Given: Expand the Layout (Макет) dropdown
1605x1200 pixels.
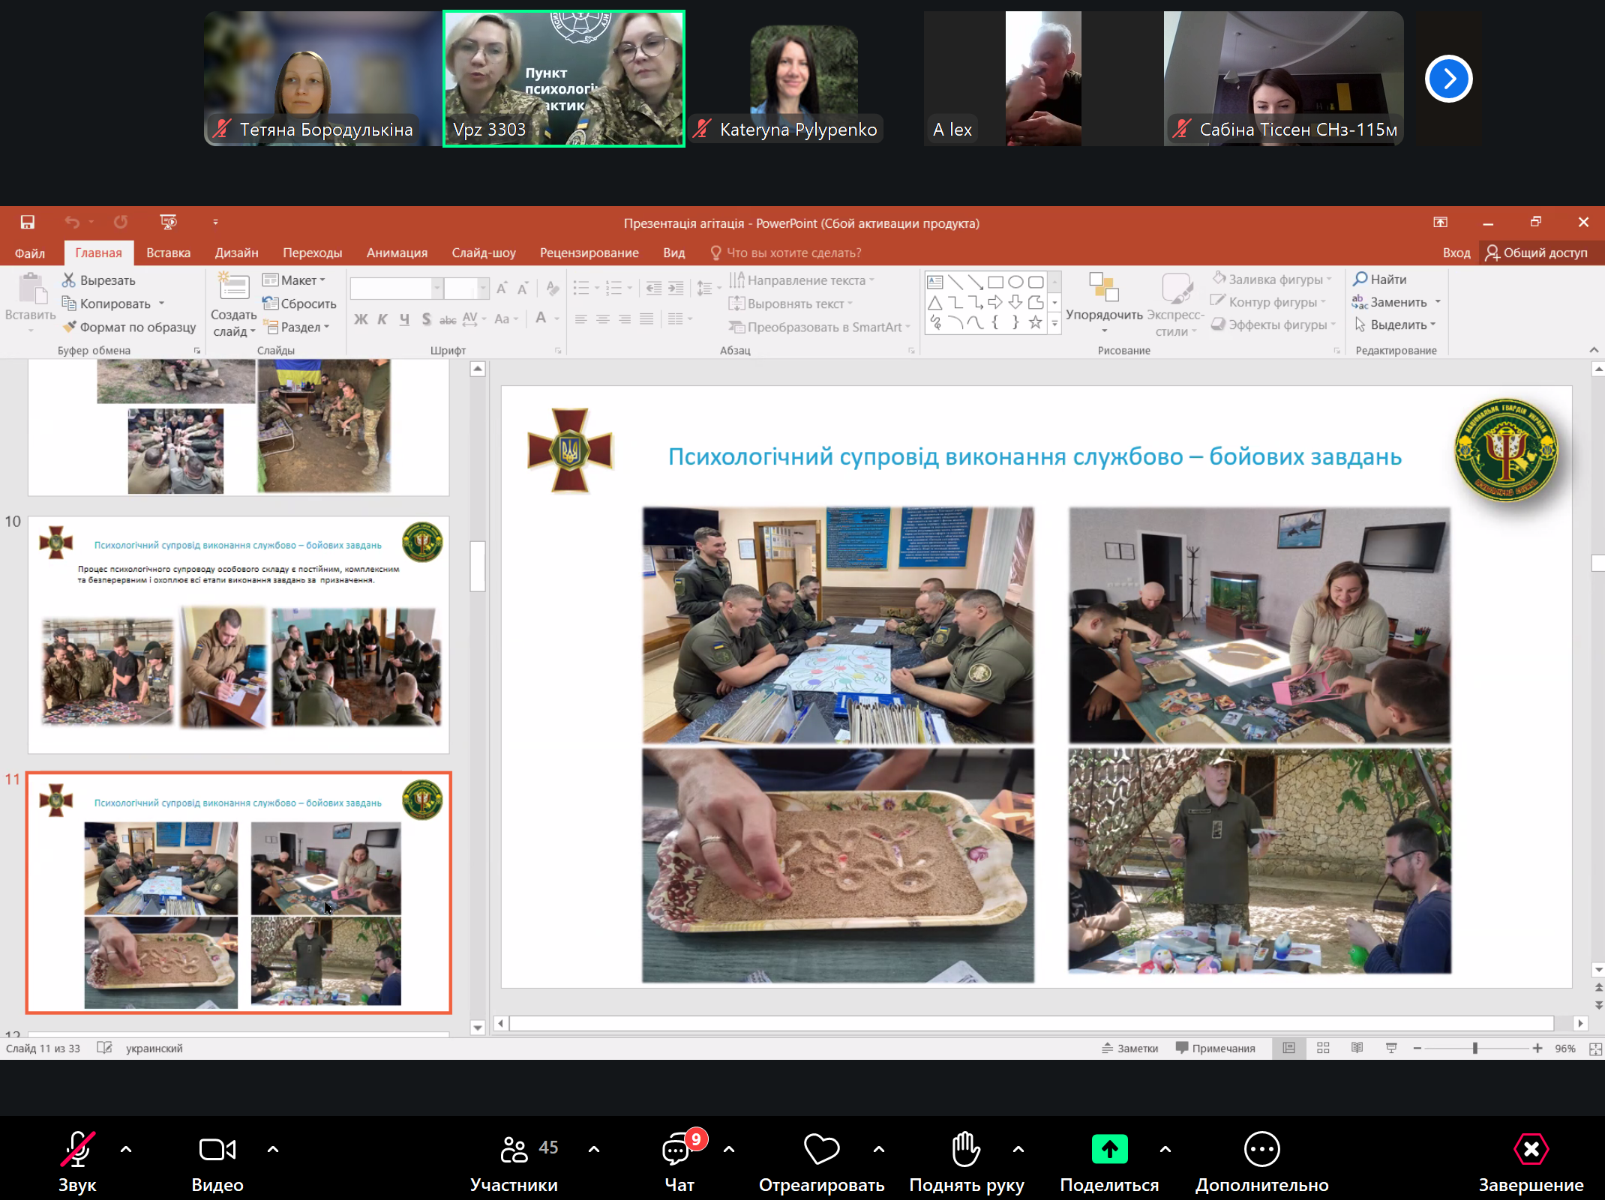Looking at the screenshot, I should coord(295,280).
